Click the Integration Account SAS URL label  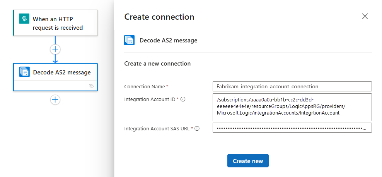click(x=158, y=128)
